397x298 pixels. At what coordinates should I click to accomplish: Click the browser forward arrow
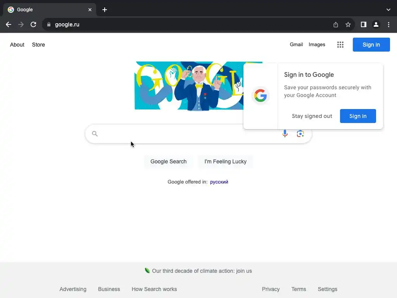(21, 24)
